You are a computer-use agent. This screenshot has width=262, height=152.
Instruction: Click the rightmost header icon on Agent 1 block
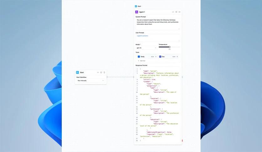point(180,12)
